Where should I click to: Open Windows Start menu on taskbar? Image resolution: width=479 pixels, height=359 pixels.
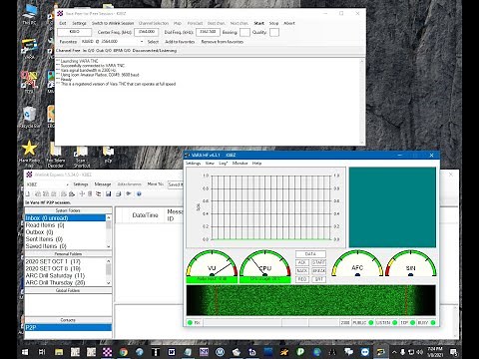coord(25,352)
